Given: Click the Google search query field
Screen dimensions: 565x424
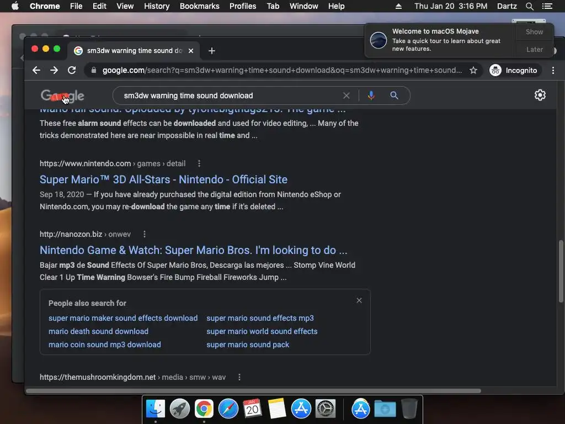Looking at the screenshot, I should click(x=231, y=96).
